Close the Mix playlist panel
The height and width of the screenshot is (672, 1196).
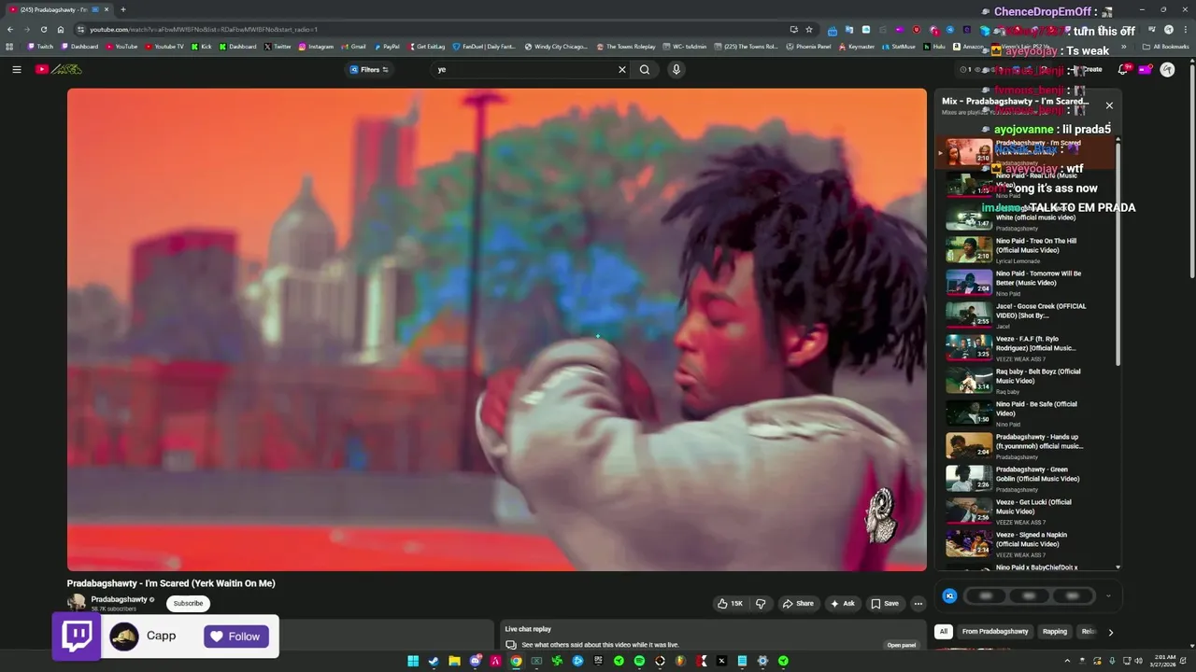(1109, 105)
